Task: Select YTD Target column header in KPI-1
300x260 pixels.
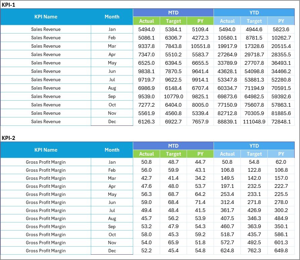Action: tap(254, 21)
